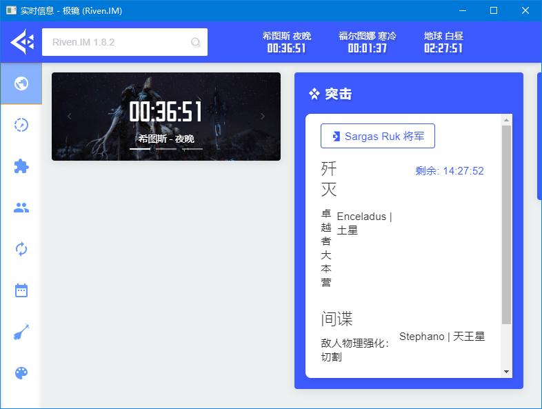Open the puzzle piece plugin page
Screen dimensions: 542x409
pos(21,166)
